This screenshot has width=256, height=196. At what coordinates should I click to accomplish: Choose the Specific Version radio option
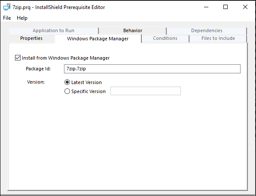(67, 91)
